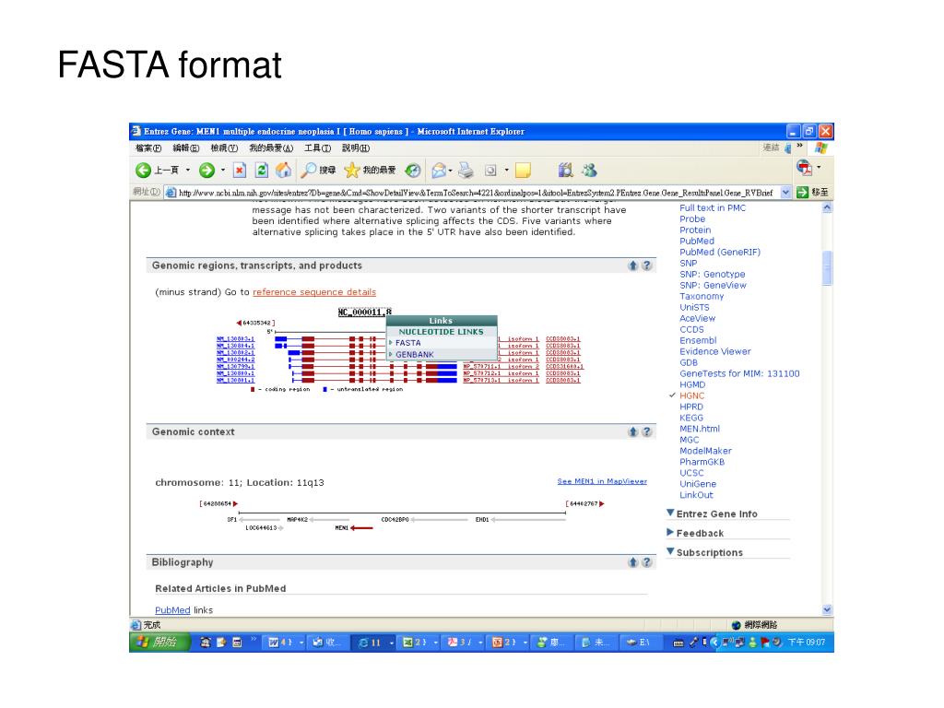The image size is (944, 708).
Task: Click the yellow note toolbar icon
Action: (523, 171)
